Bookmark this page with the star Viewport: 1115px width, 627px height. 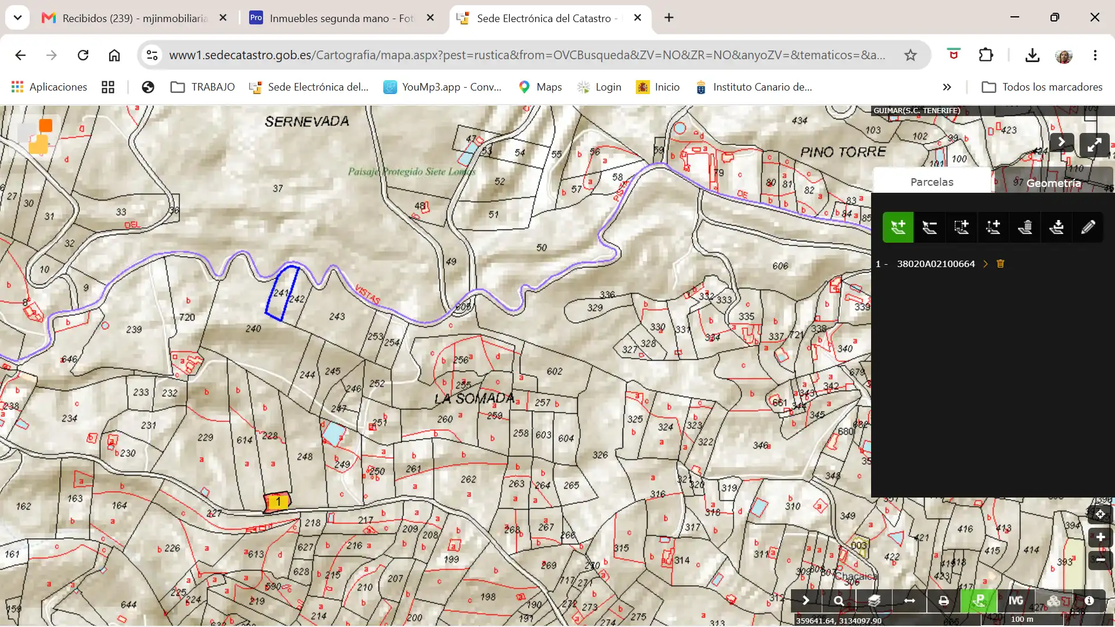(910, 55)
